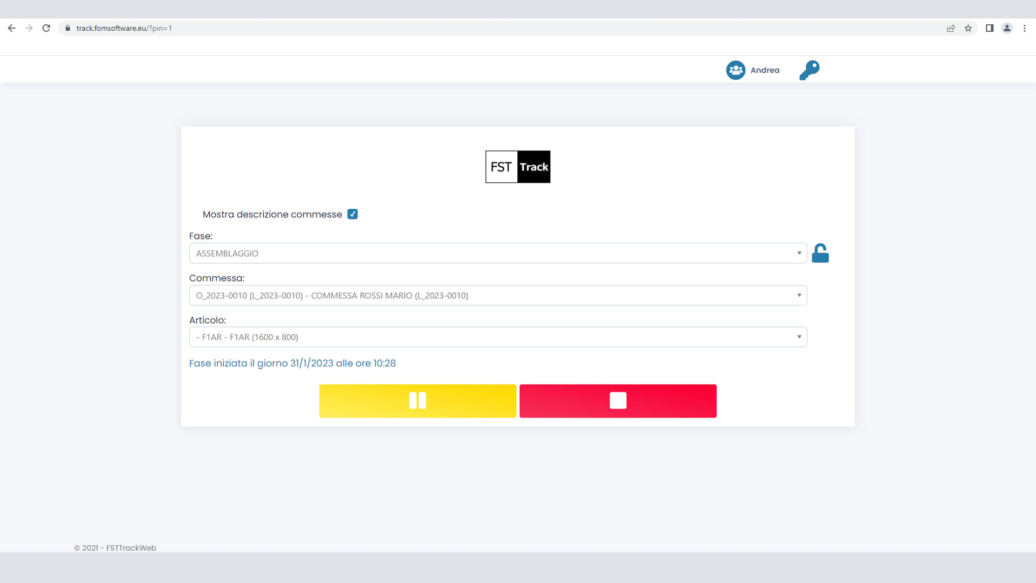Click the Fase iniziata il giorno status text
The height and width of the screenshot is (583, 1036).
(x=292, y=363)
